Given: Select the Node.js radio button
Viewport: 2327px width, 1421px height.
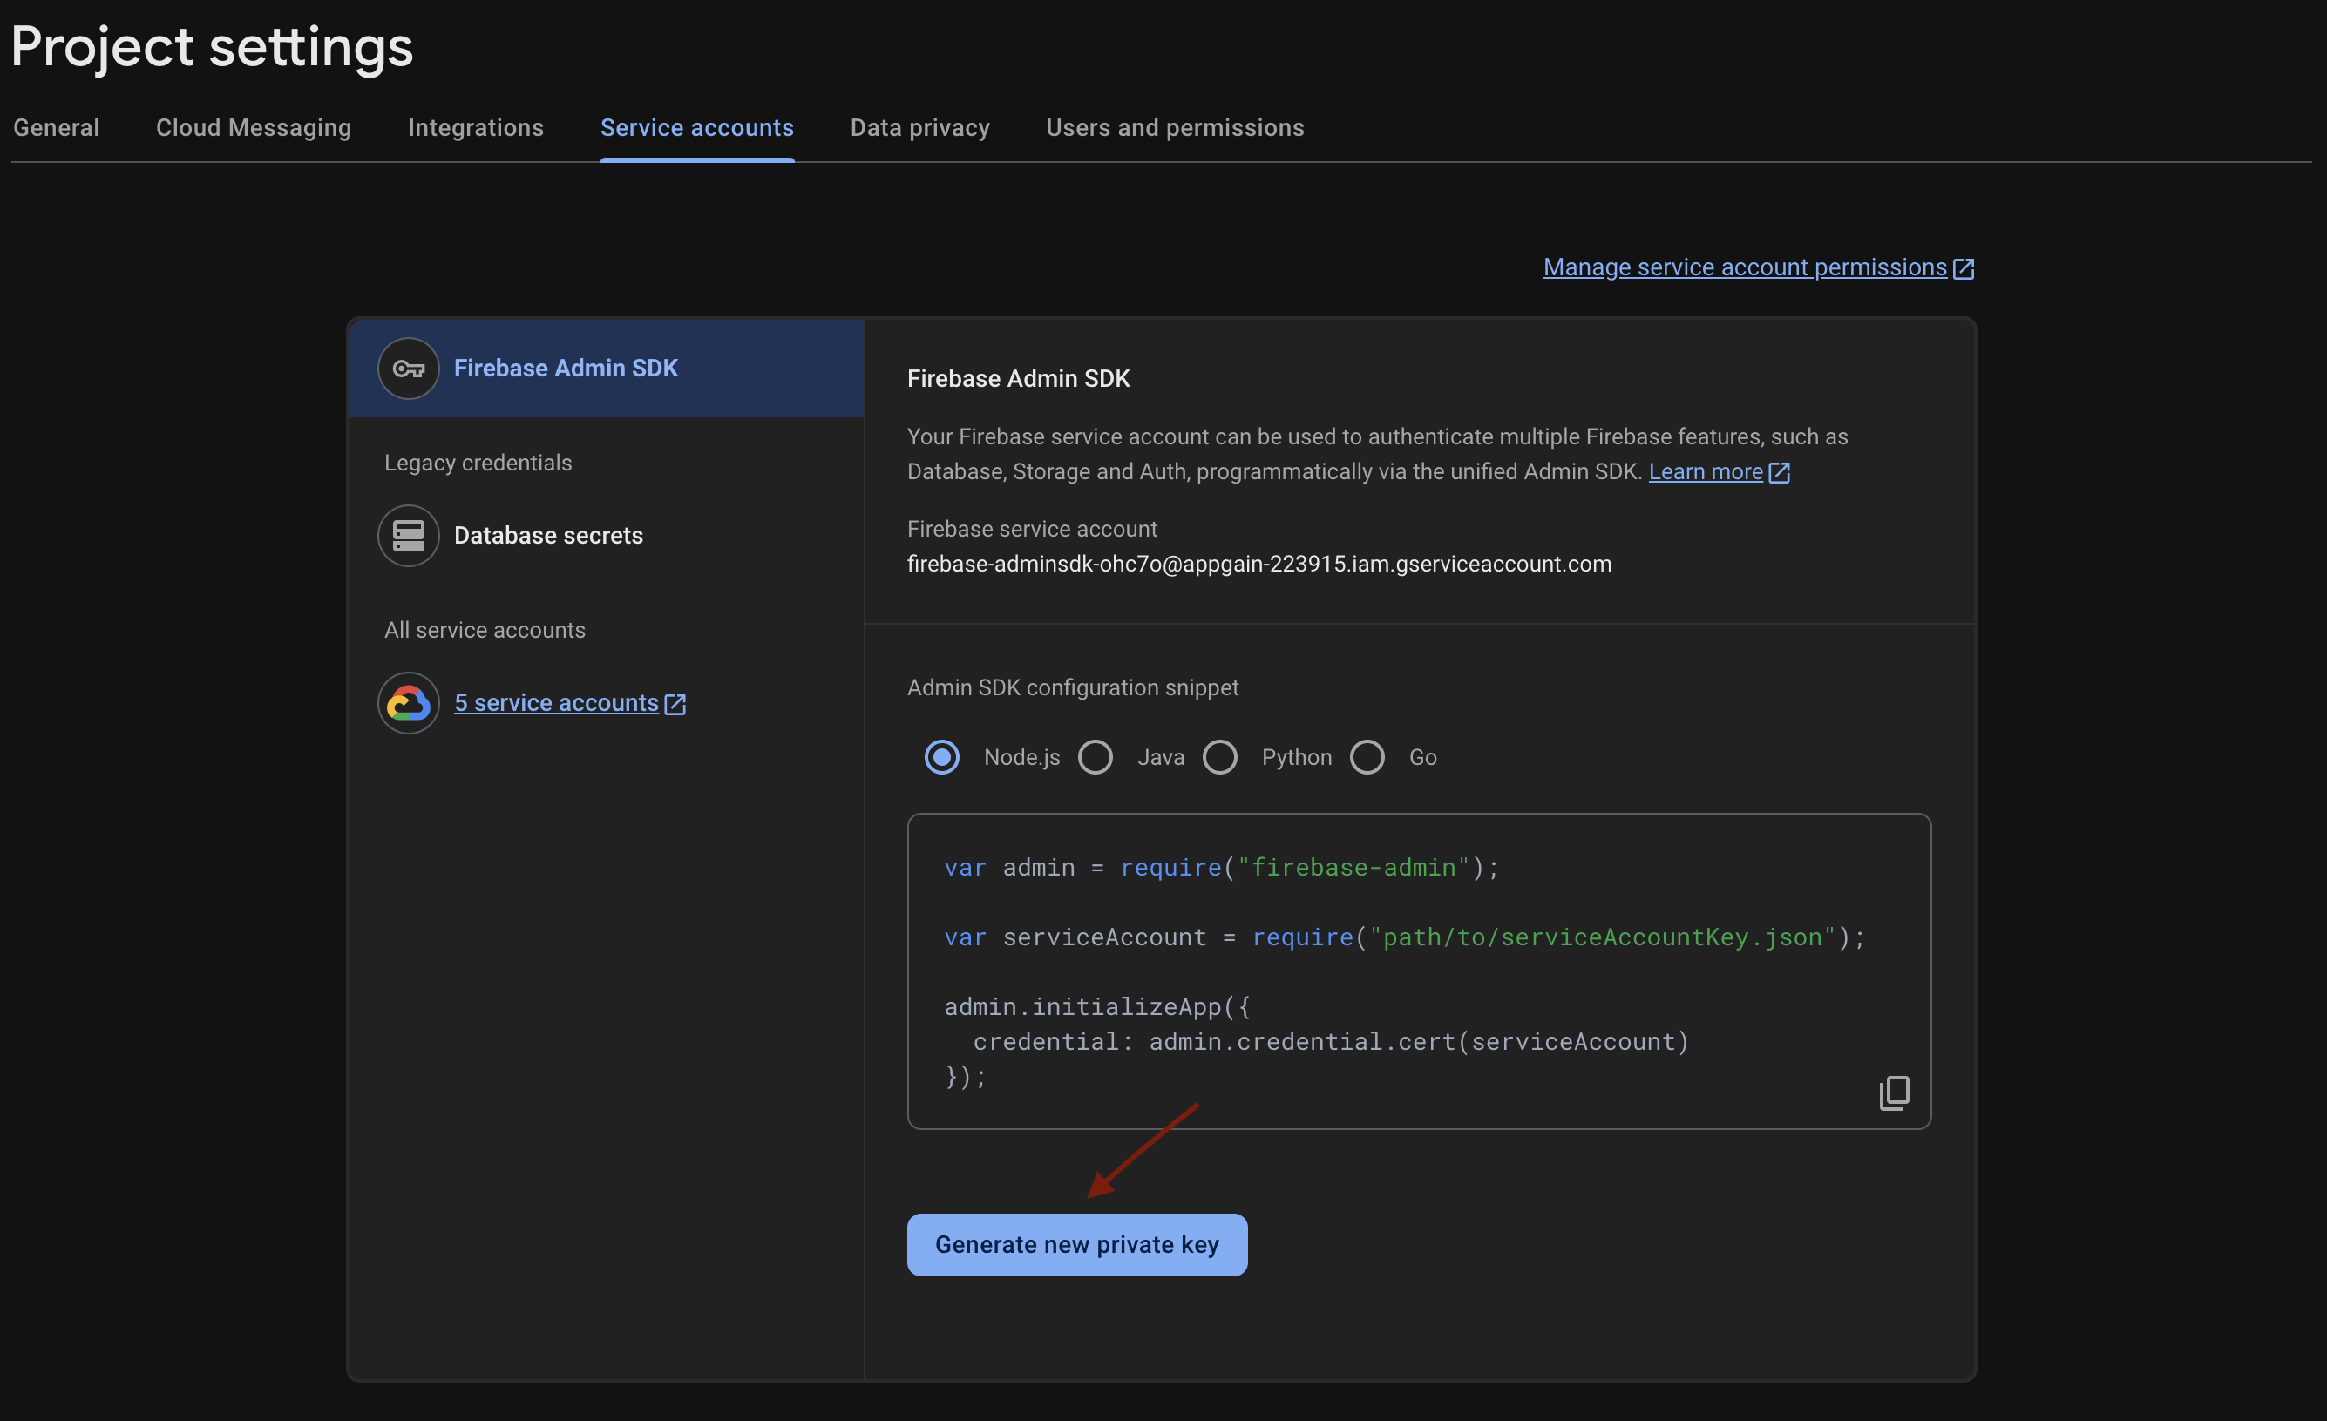Looking at the screenshot, I should [941, 757].
